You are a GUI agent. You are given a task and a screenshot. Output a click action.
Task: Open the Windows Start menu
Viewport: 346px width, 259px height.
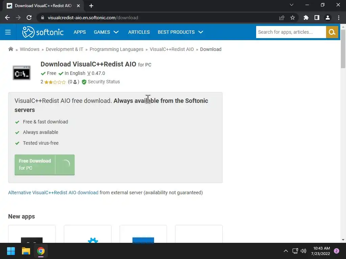(x=11, y=251)
